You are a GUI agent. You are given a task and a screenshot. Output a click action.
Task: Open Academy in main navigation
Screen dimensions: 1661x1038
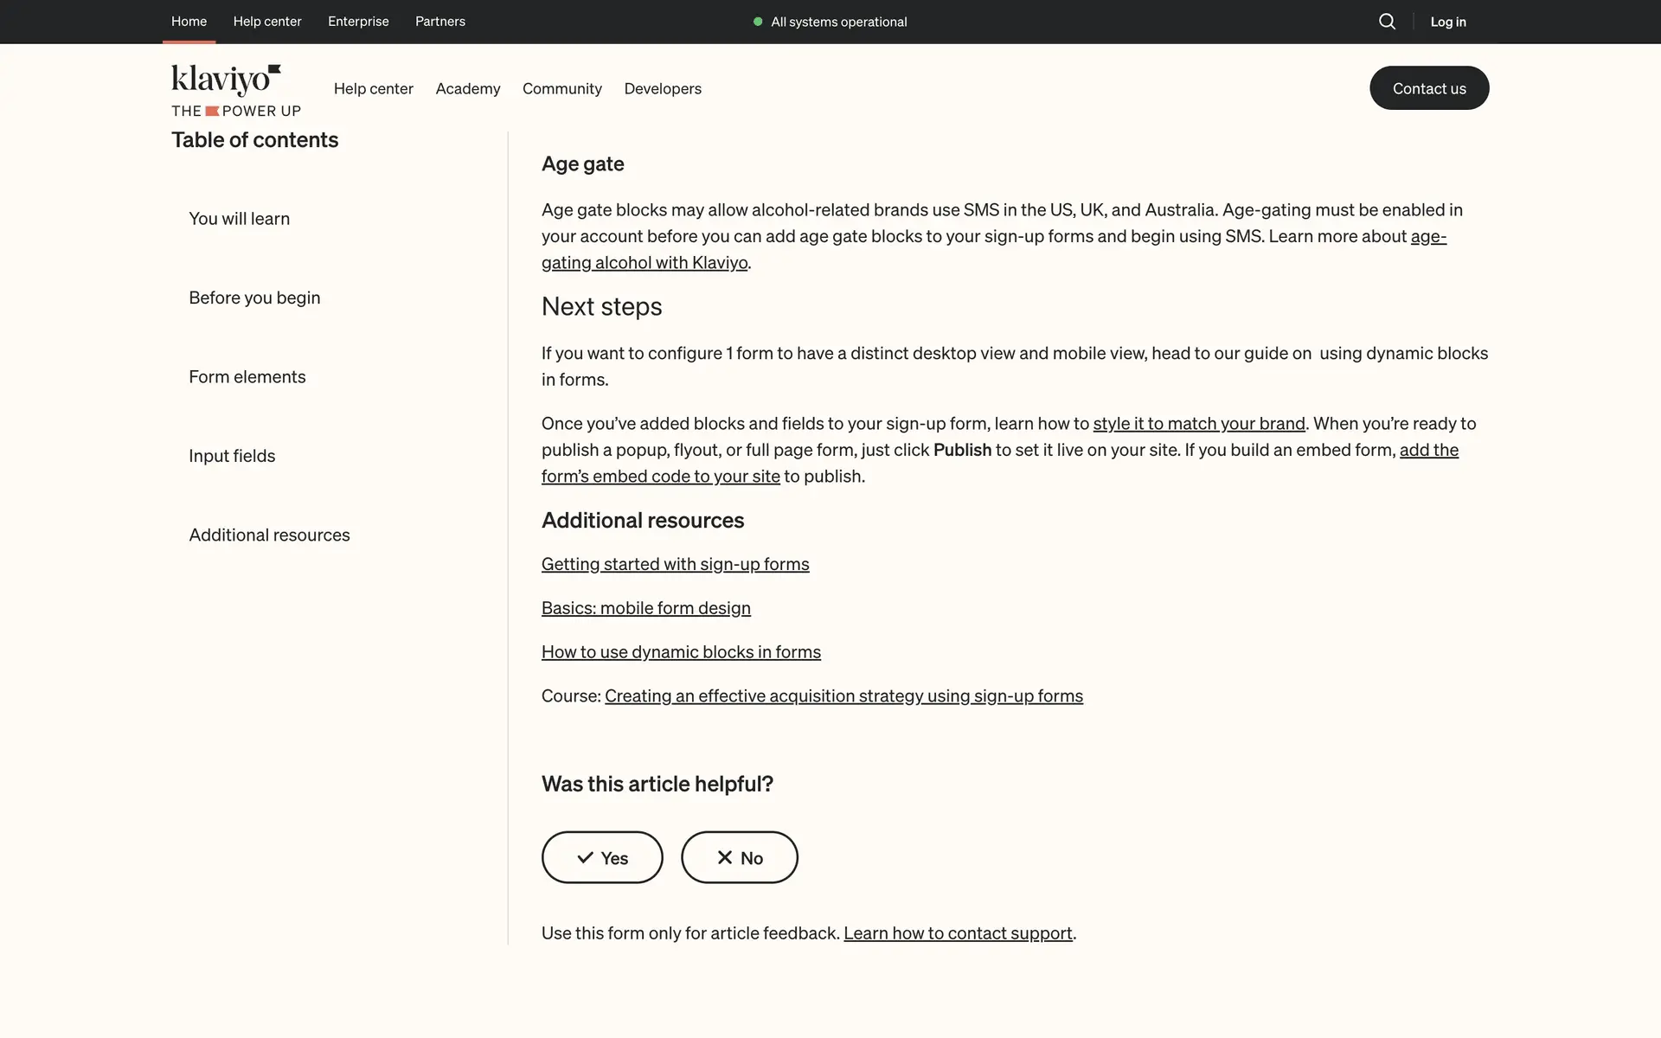click(x=467, y=88)
